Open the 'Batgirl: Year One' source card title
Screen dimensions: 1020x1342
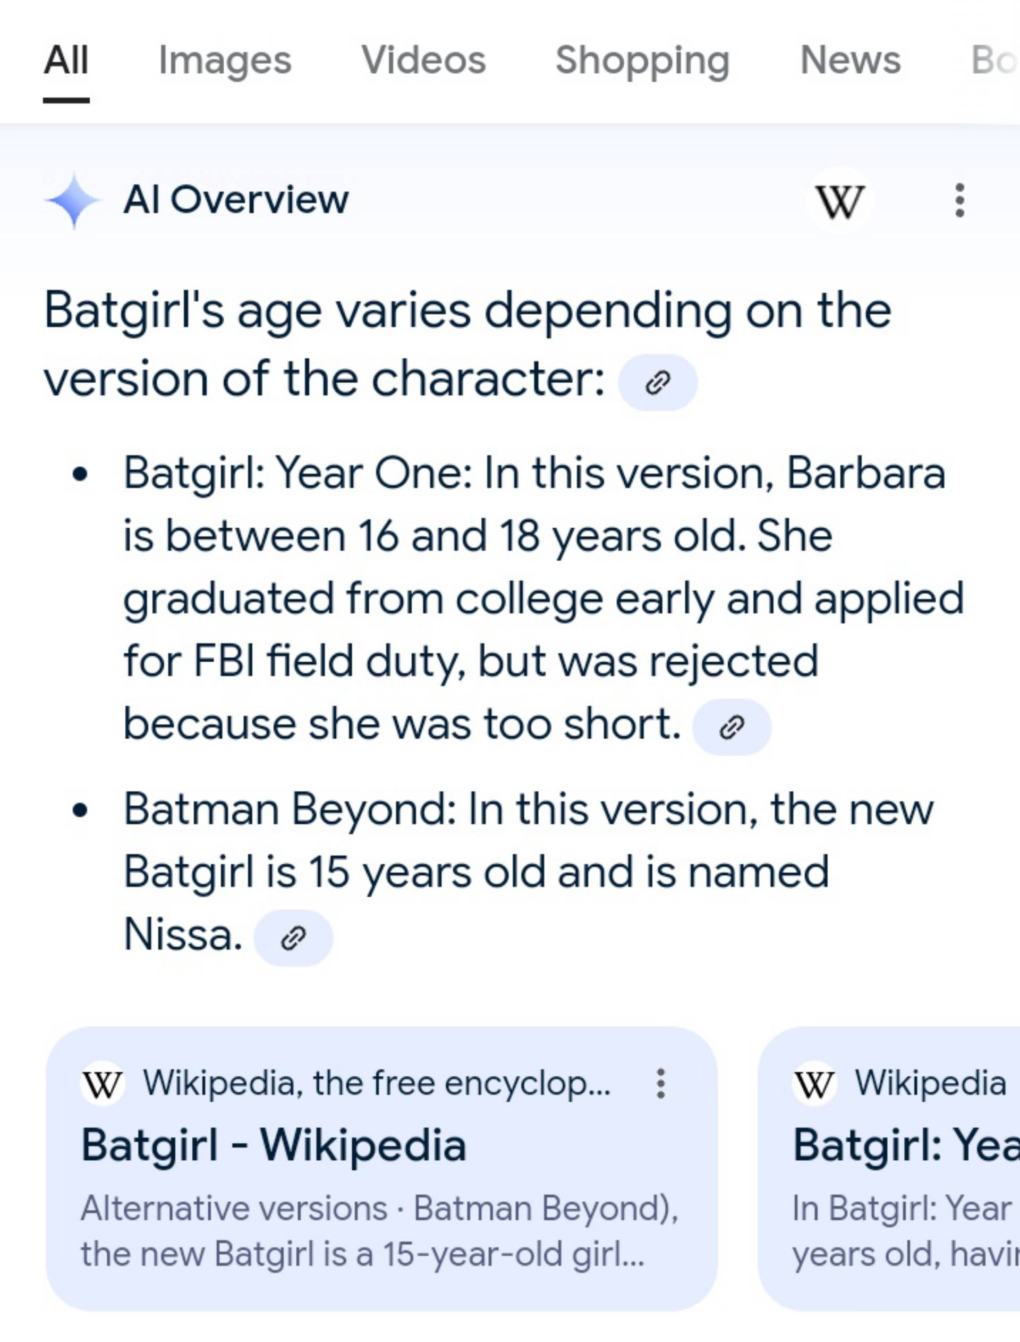[906, 1145]
